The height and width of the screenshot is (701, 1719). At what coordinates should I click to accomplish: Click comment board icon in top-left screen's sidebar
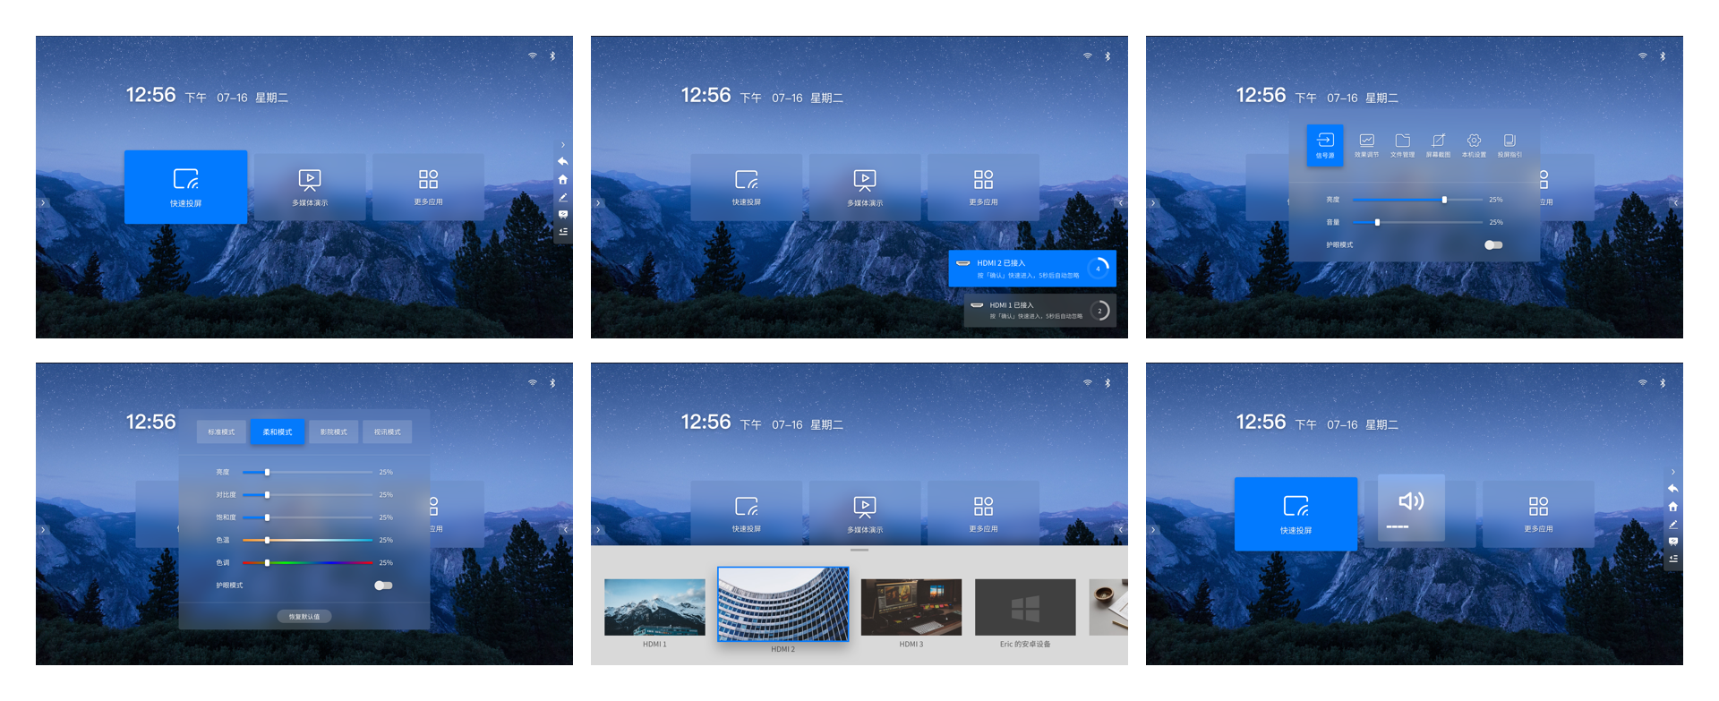click(x=563, y=214)
